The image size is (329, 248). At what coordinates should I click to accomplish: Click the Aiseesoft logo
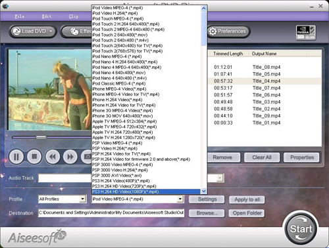(38, 237)
